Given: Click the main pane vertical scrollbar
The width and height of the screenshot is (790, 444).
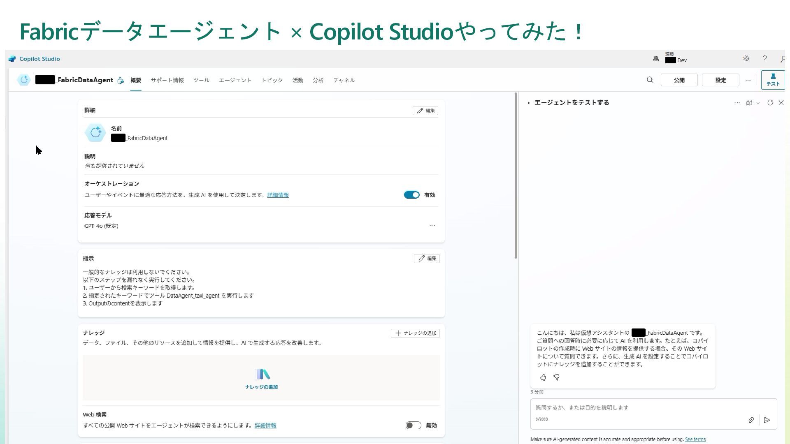Looking at the screenshot, I should coord(516,176).
